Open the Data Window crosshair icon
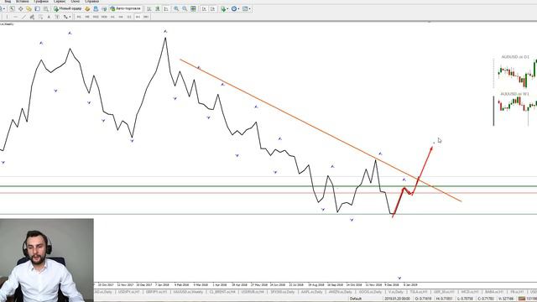537x302 pixels. click(20, 8)
